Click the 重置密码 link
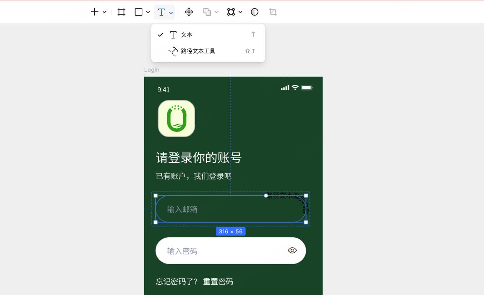Viewport: 484px width, 295px height. (218, 282)
